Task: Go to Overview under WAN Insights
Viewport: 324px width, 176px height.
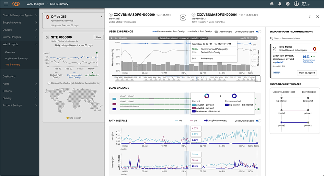Action: coord(10,52)
